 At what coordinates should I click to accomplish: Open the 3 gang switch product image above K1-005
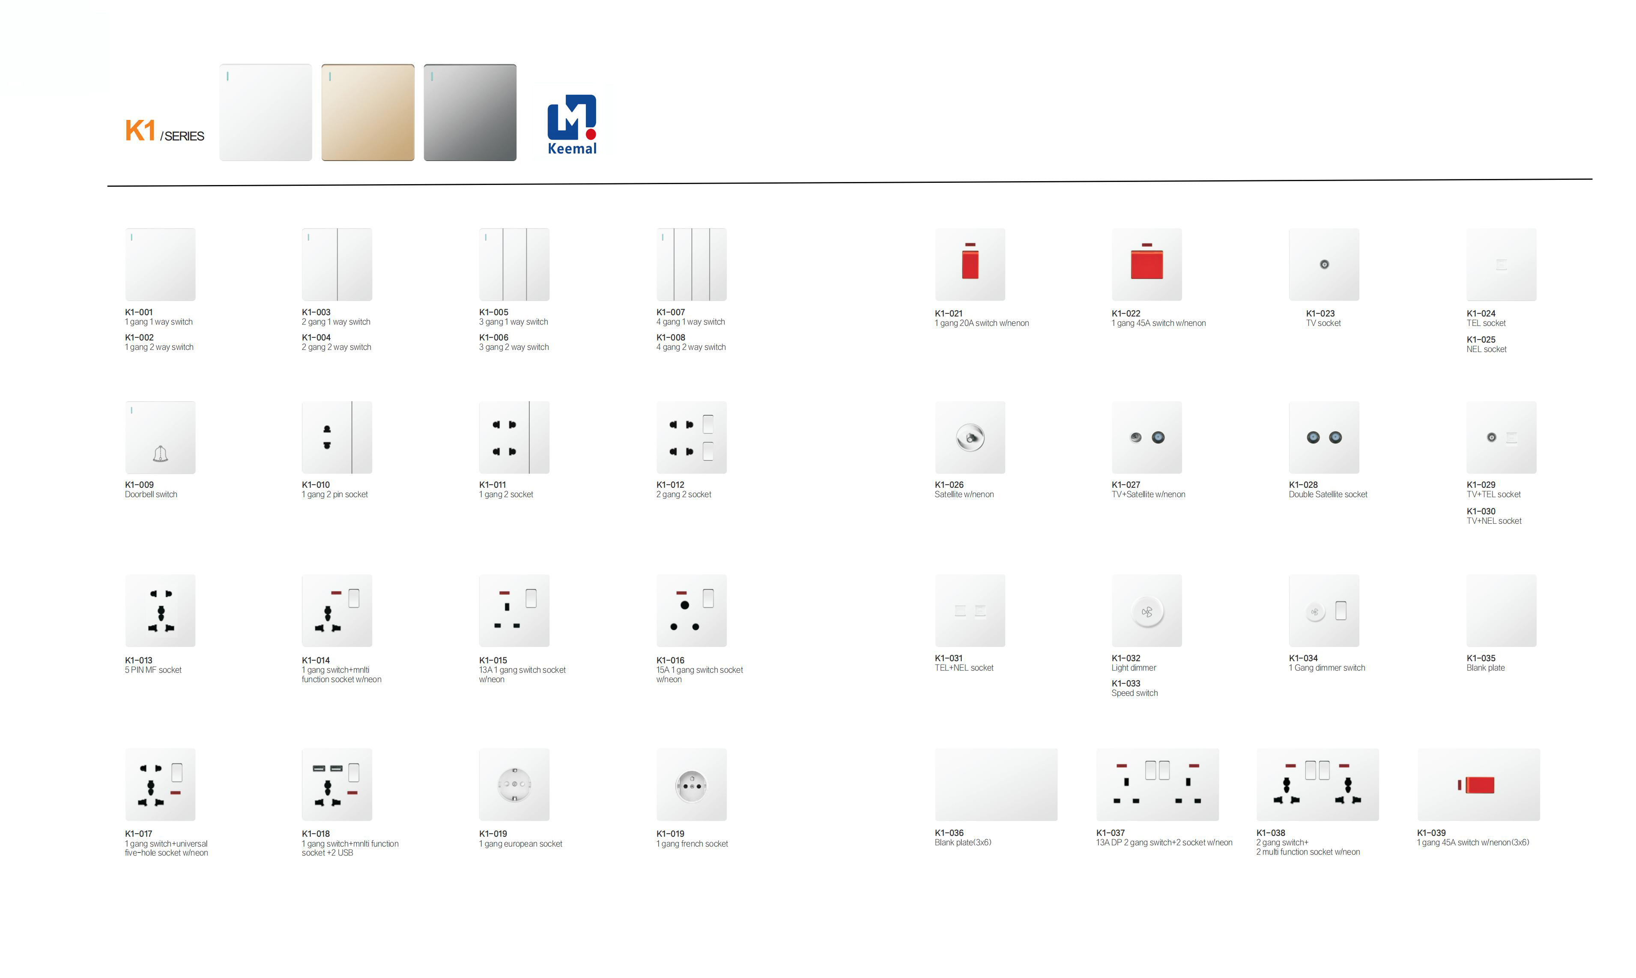[514, 264]
